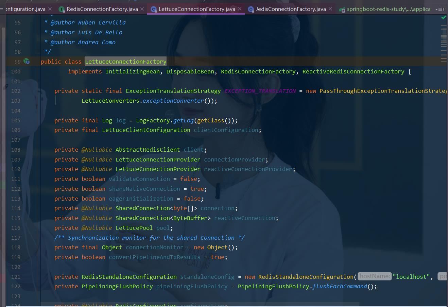The height and width of the screenshot is (307, 448).
Task: Click the "localhost" string literal
Action: [411, 277]
